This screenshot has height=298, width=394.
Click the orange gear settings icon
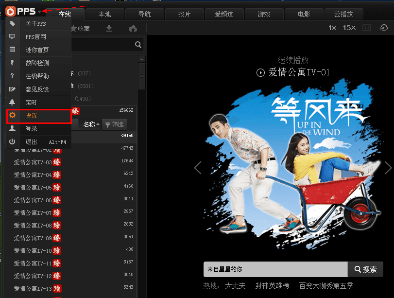pos(12,115)
